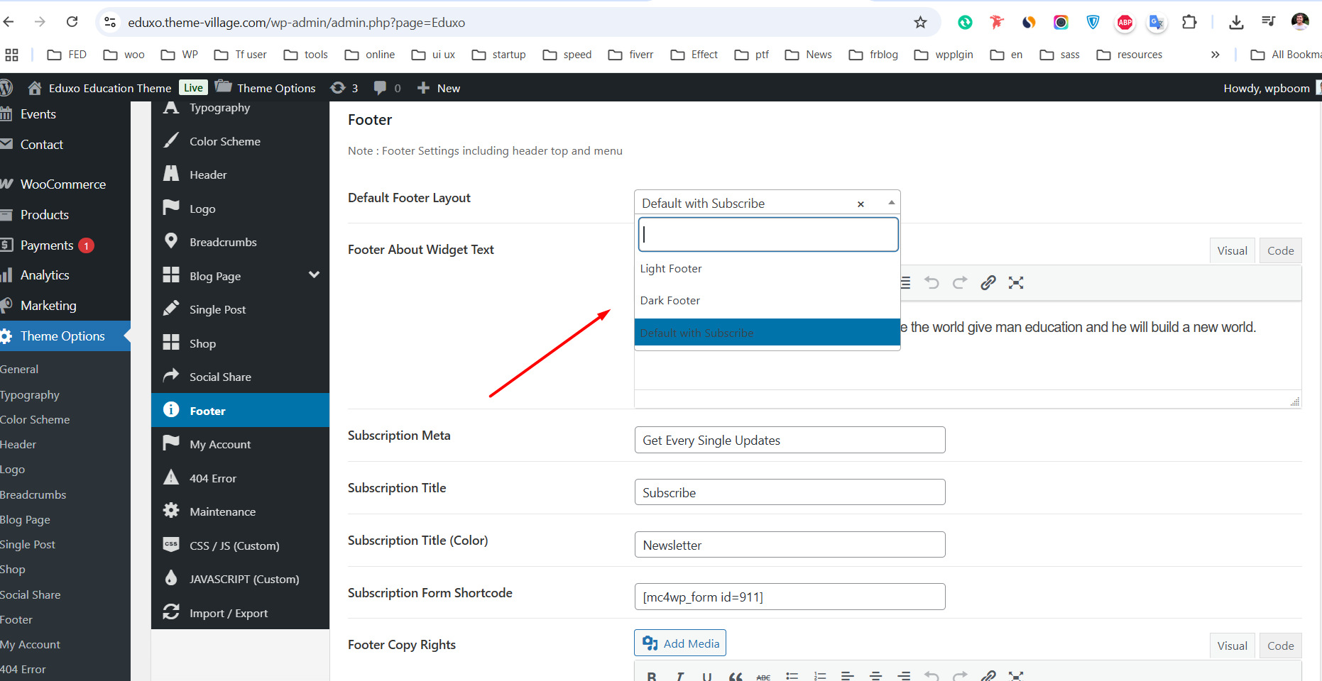Open the browser downloads icon

1236,23
